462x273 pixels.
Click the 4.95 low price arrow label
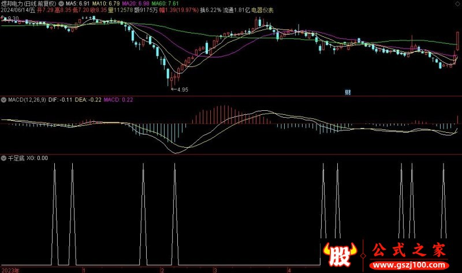181,89
